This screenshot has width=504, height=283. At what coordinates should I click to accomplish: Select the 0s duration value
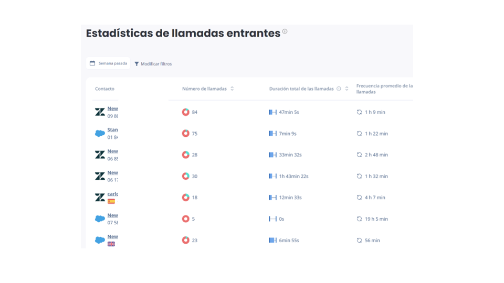(281, 219)
